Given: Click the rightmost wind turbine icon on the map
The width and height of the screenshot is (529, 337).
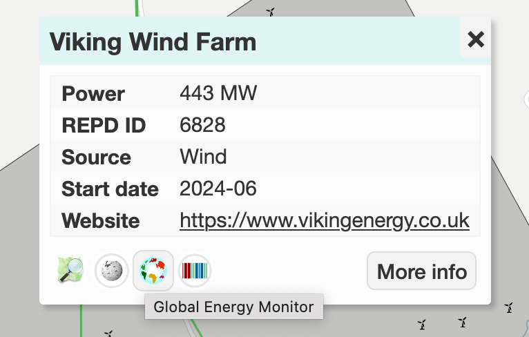Looking at the screenshot, I should pos(509,307).
